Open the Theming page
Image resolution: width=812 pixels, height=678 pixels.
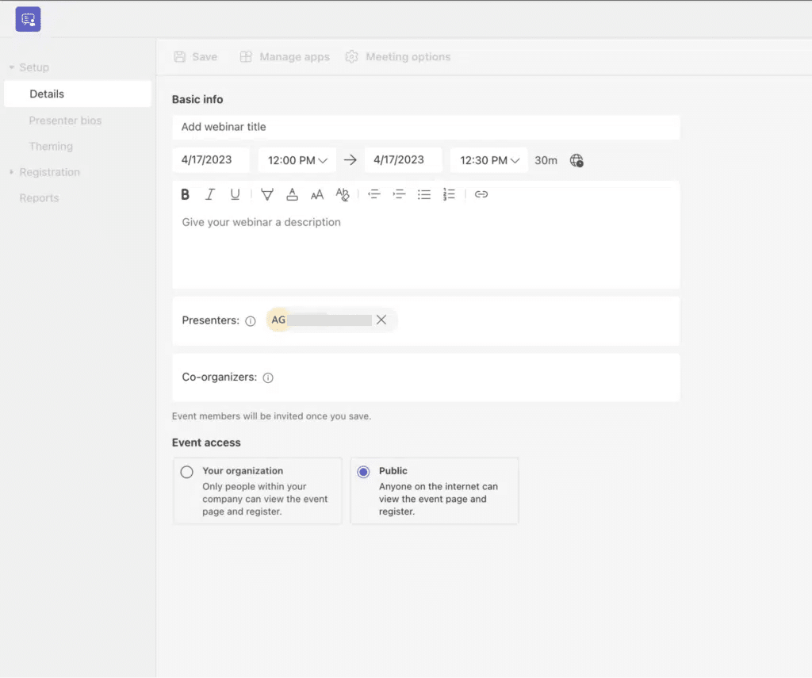pos(51,146)
